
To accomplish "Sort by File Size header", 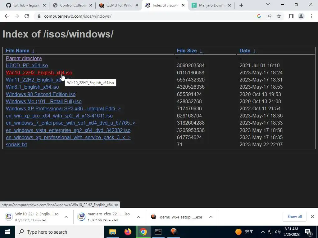I will [187, 51].
